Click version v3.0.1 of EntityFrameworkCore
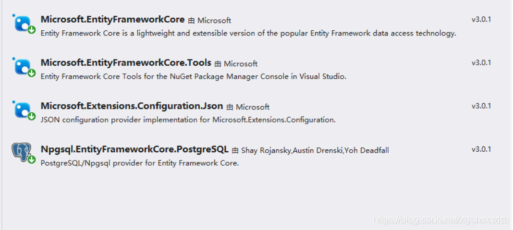513x230 pixels. click(481, 19)
